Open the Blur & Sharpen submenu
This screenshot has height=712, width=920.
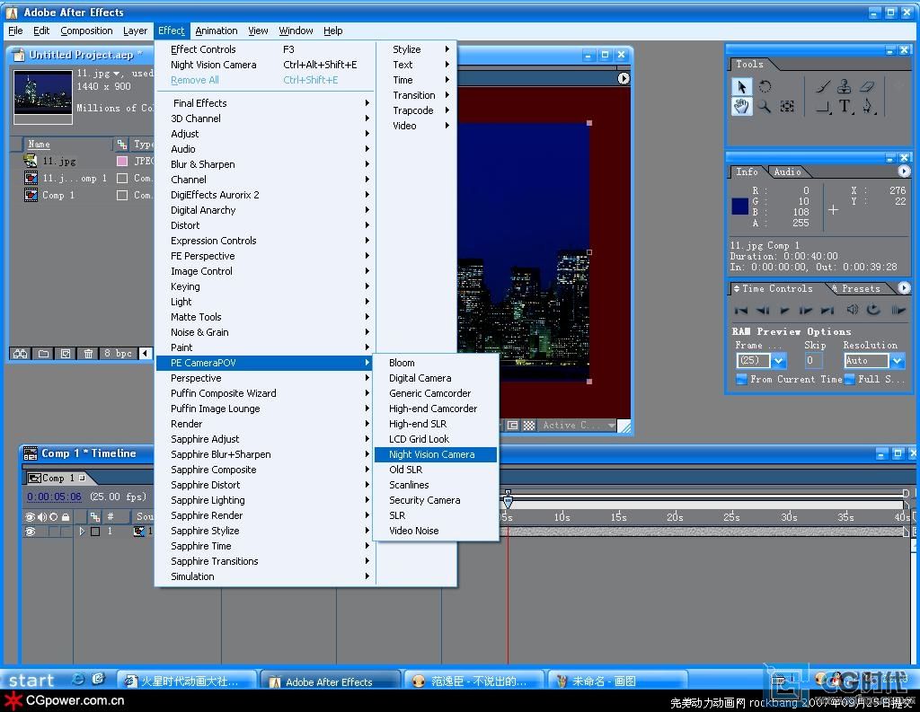point(265,164)
